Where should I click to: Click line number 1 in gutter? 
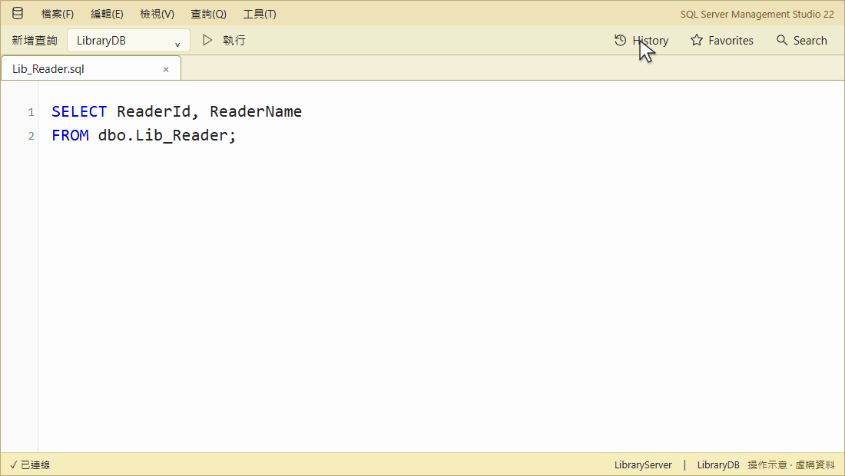[31, 112]
